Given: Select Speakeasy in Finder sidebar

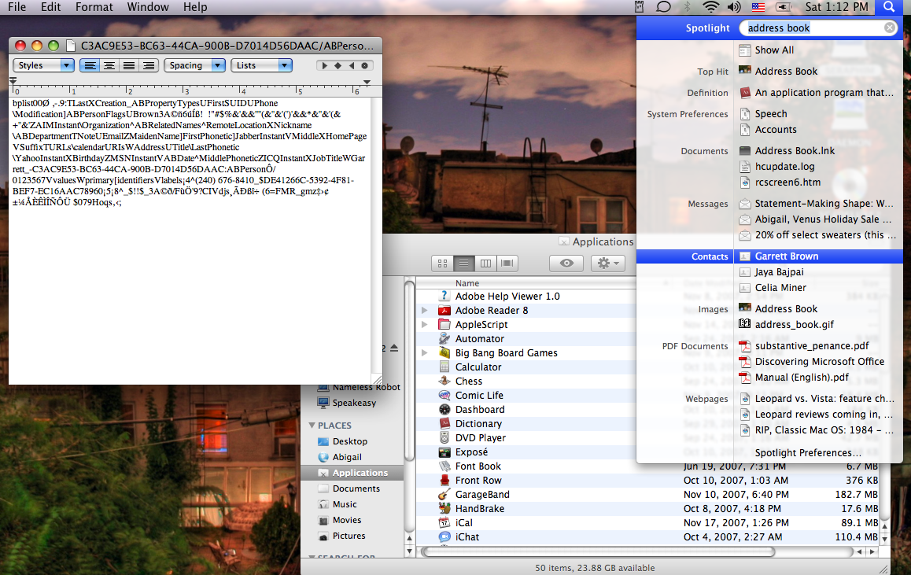Looking at the screenshot, I should (x=347, y=403).
